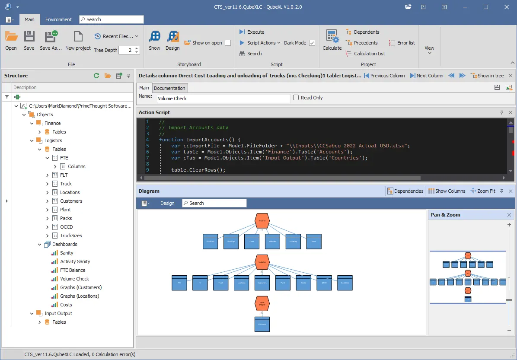Toggle the Dark Mode checkbox
This screenshot has width=517, height=360.
[x=312, y=43]
